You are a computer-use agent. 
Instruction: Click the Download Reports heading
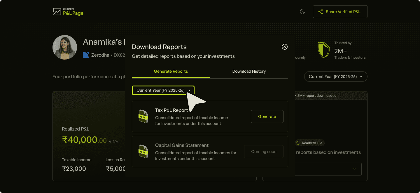click(159, 47)
